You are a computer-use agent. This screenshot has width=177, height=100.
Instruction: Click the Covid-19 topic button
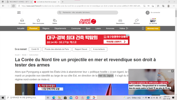(x=35, y=49)
